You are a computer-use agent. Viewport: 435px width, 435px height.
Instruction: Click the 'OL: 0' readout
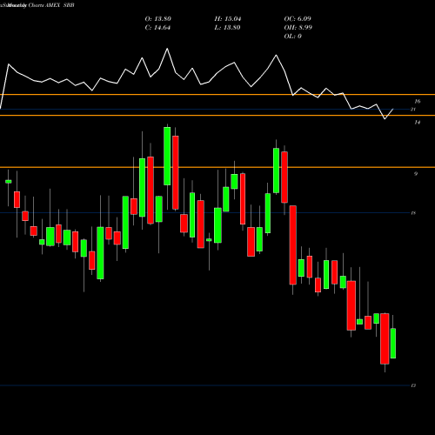292,37
